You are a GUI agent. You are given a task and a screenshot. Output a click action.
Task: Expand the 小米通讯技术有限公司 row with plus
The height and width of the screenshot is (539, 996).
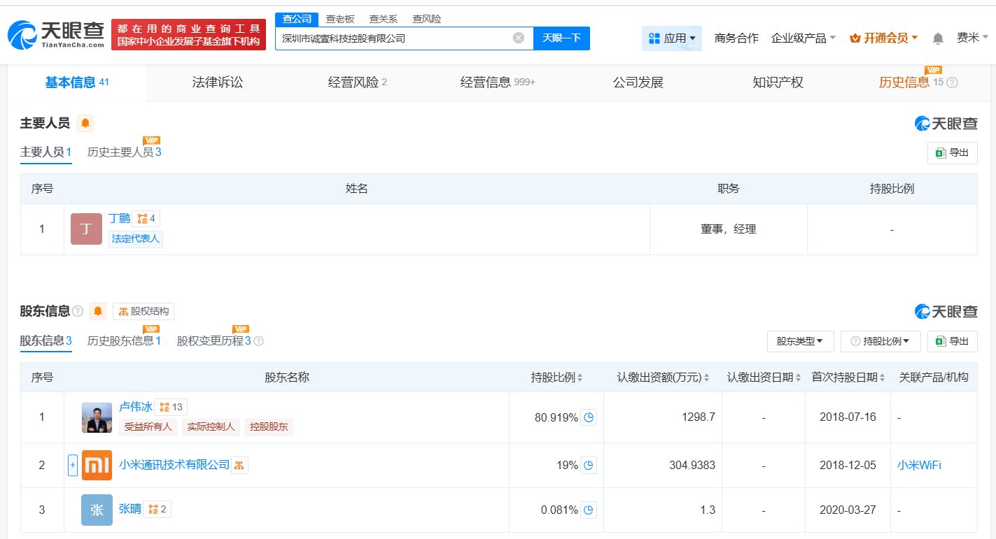point(73,465)
